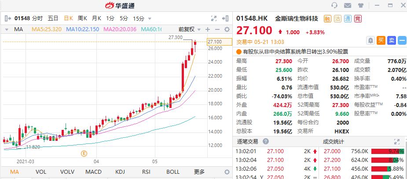Select the 1分 one-minute chart
This screenshot has height=179, width=407.
coord(110,18)
